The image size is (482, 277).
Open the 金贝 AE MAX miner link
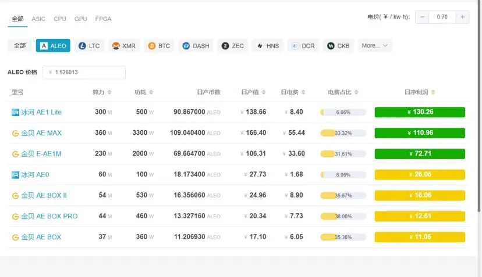coord(41,133)
